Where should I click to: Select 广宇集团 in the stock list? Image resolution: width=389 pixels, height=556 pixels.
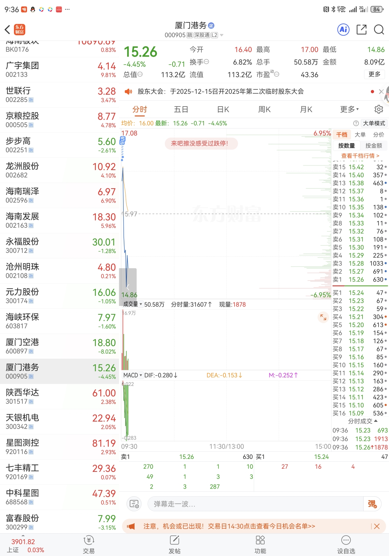60,69
